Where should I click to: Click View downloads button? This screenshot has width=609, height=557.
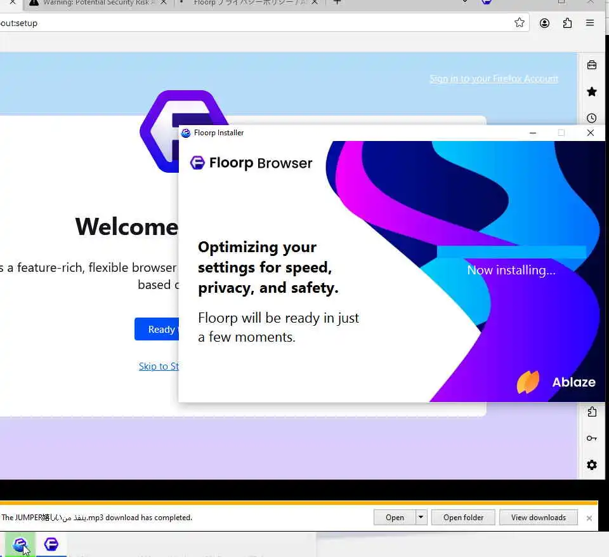pos(539,518)
